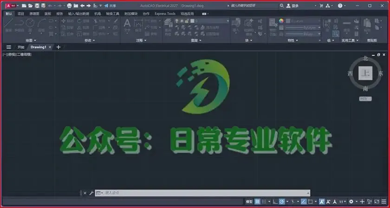
Task: Toggle 2D object snap in status bar
Action: 310,201
